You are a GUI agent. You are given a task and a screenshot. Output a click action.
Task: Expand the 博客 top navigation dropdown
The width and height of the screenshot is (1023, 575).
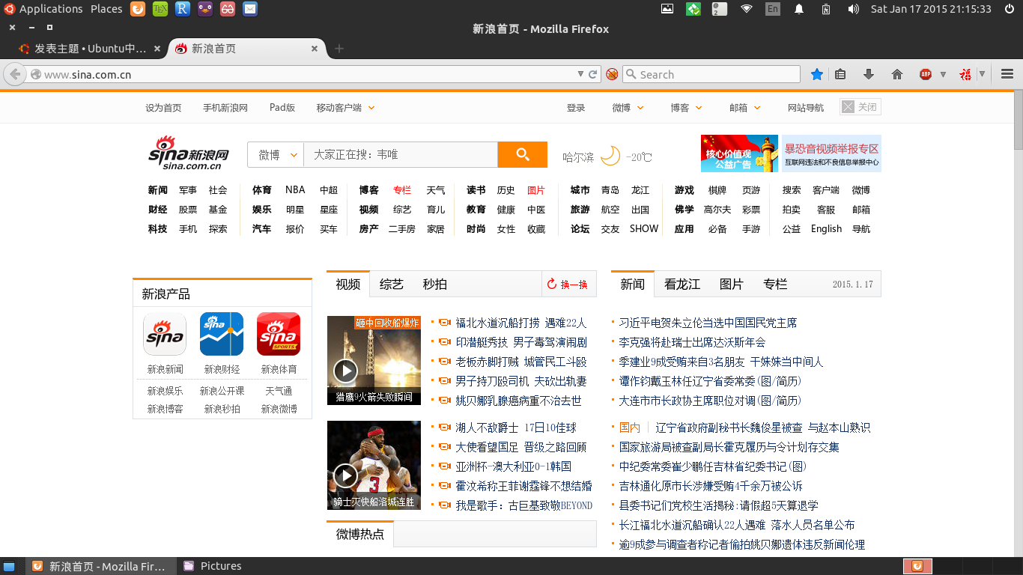coord(699,108)
